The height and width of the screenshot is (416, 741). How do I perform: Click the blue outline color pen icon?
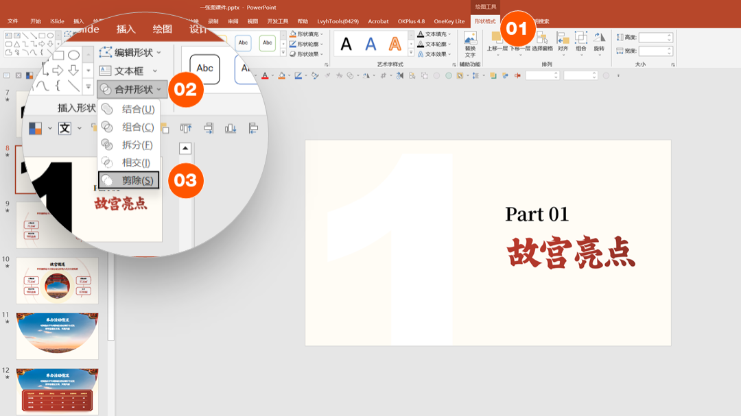[x=298, y=75]
